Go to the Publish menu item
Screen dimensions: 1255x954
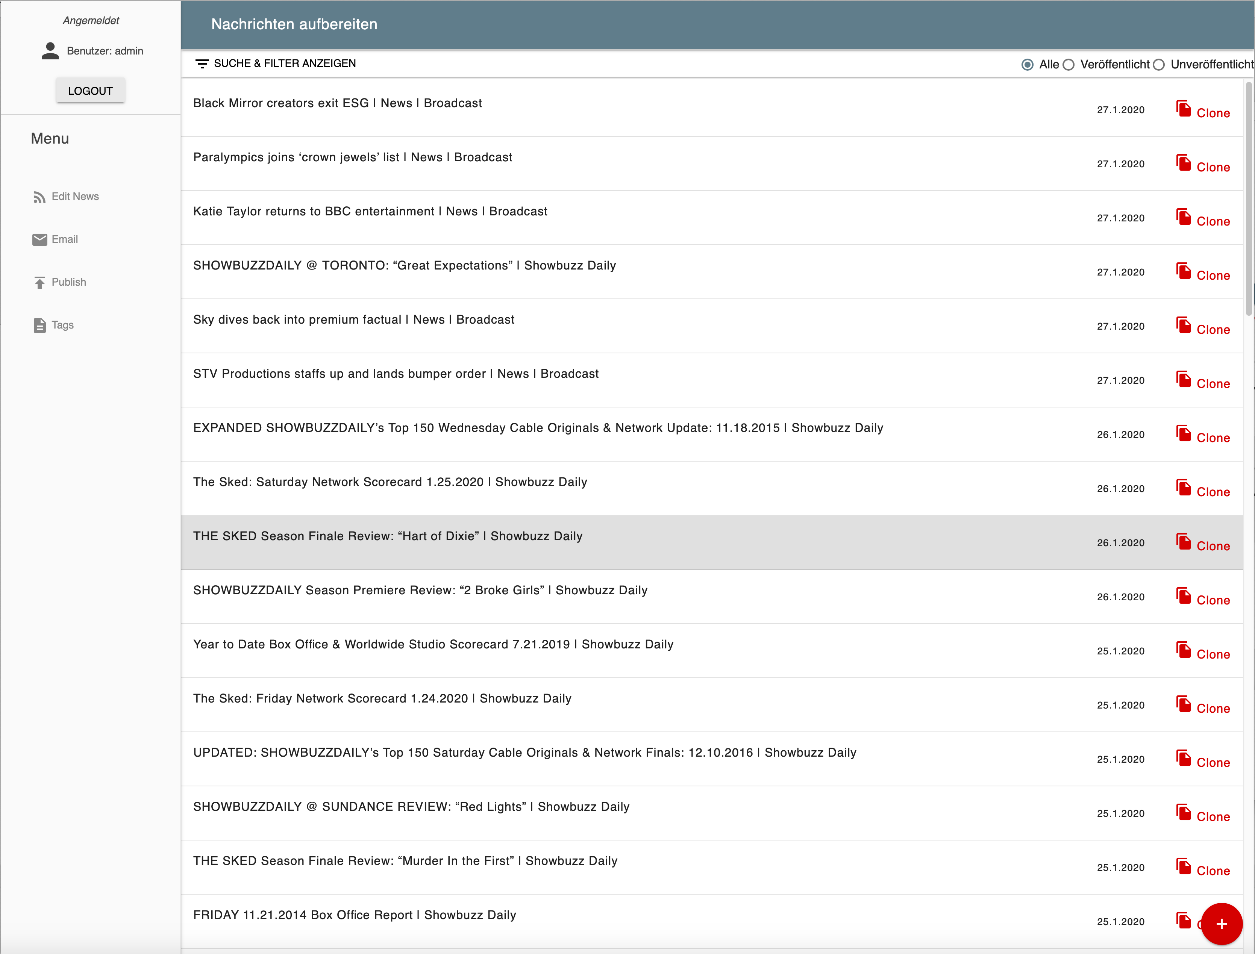pyautogui.click(x=60, y=282)
